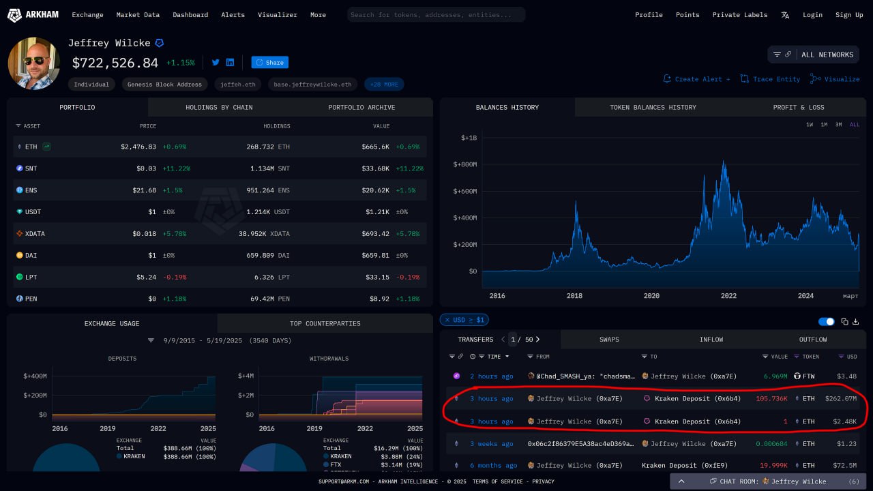Click the blue Share button
This screenshot has height=491, width=873.
click(x=270, y=62)
